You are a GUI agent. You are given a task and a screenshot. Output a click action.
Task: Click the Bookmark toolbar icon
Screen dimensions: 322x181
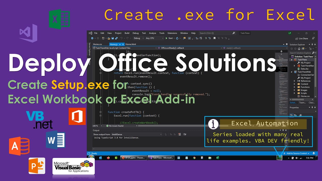coord(214,38)
